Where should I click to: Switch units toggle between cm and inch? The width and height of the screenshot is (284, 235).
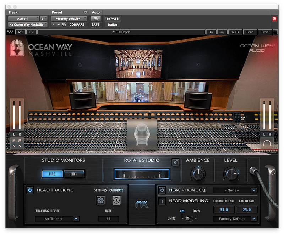(189, 218)
